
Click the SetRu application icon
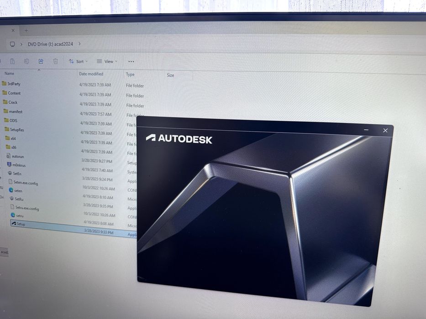(12, 199)
